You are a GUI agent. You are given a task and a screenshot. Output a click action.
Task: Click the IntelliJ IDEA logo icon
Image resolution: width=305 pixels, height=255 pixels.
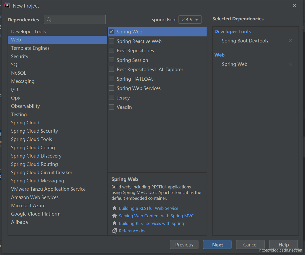[7, 6]
